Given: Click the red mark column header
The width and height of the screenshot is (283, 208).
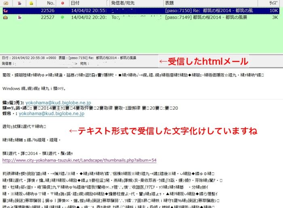Looking at the screenshot, I should pos(62,3).
